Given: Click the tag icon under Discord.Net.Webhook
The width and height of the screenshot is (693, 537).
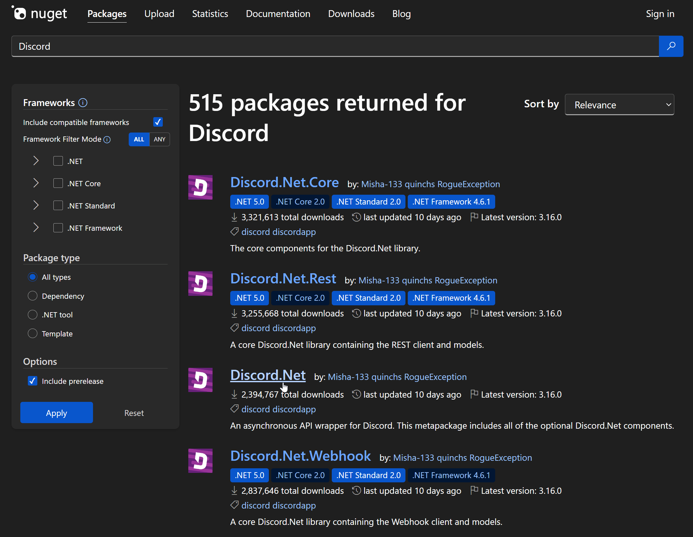Looking at the screenshot, I should [x=234, y=505].
